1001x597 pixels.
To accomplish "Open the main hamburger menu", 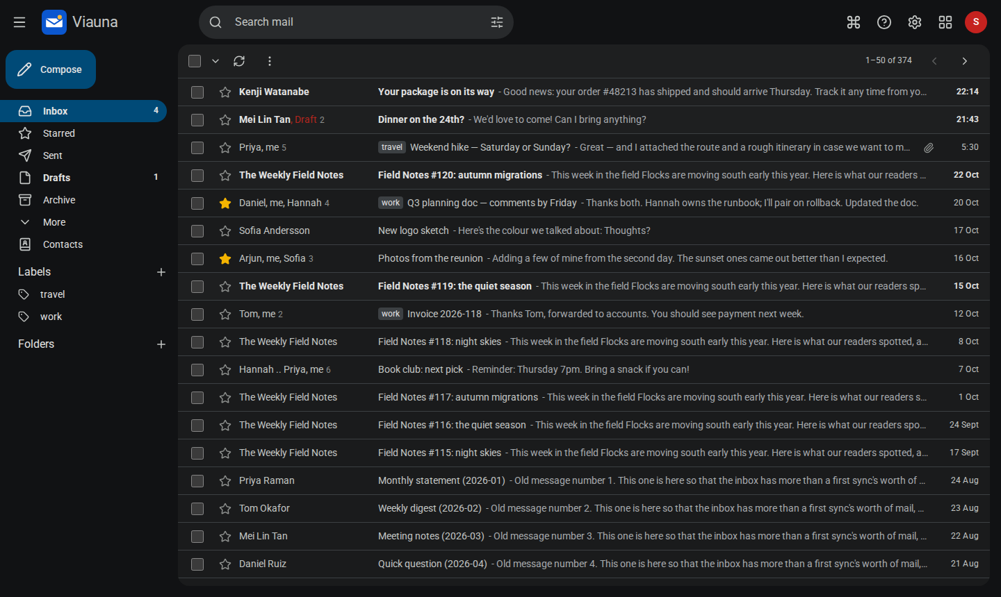I will click(x=19, y=22).
